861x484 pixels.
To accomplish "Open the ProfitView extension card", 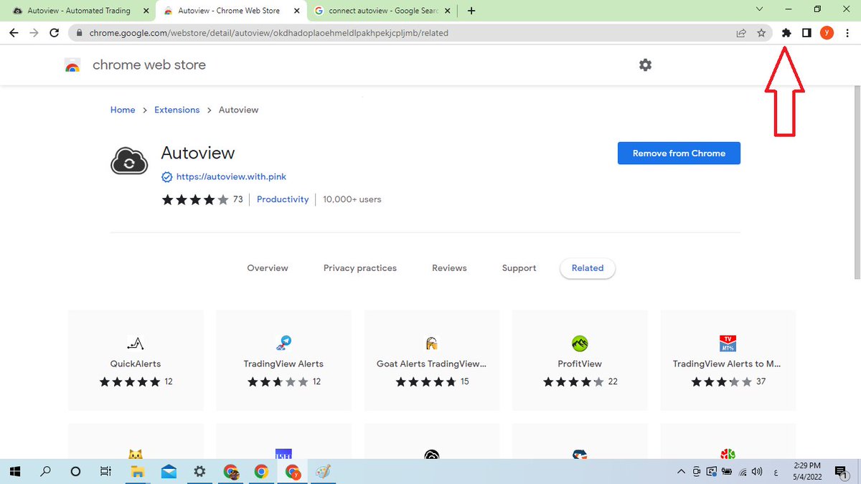I will 580,361.
